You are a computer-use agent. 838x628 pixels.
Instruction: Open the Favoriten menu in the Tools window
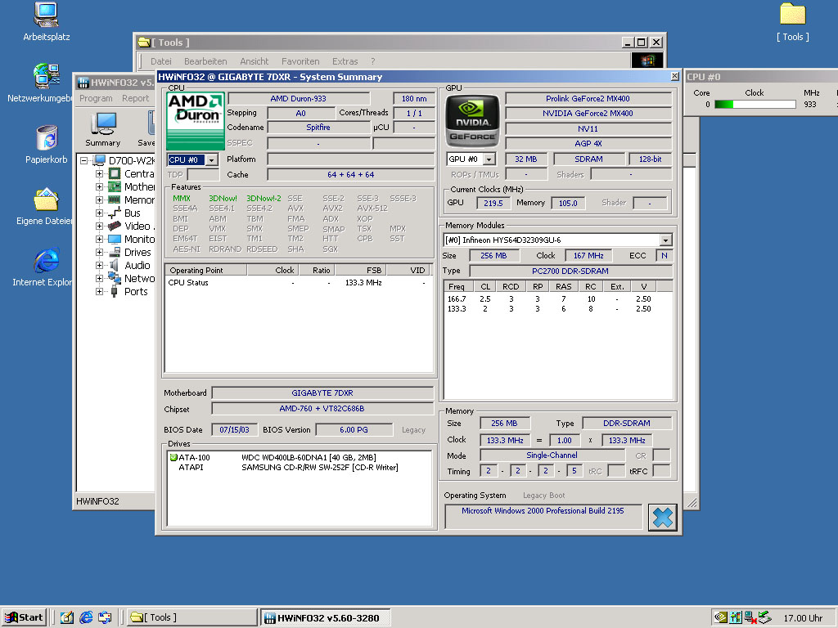click(300, 61)
